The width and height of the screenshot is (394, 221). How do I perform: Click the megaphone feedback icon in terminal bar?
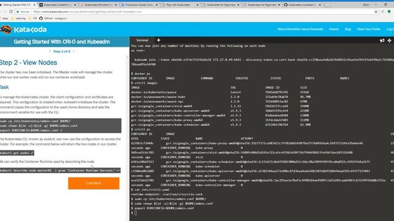(x=382, y=41)
